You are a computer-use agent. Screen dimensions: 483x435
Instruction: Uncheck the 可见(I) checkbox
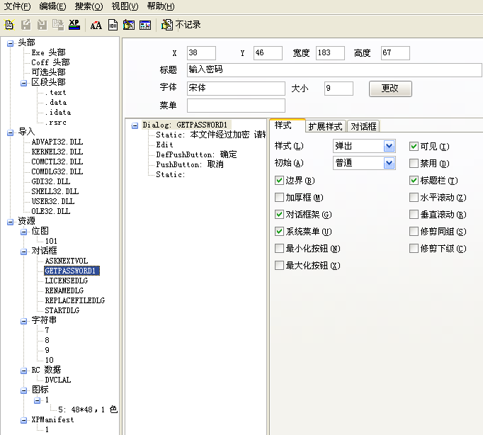414,147
